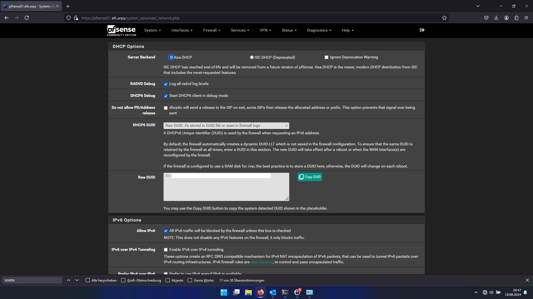Open the Diagnostics menu
The height and width of the screenshot is (299, 533).
click(x=319, y=30)
